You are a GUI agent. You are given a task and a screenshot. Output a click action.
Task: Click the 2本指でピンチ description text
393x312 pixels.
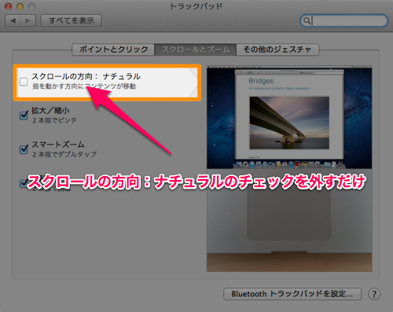54,120
